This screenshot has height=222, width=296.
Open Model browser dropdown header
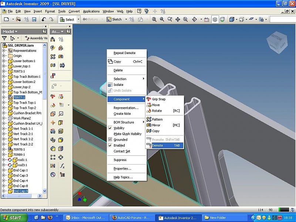tap(10, 31)
